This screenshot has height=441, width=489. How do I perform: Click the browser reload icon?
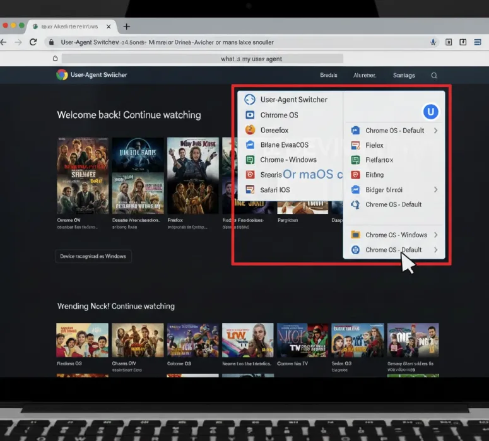pyautogui.click(x=33, y=42)
